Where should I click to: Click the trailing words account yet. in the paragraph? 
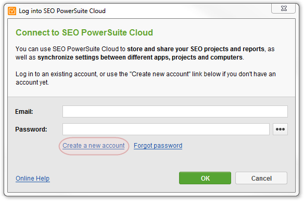(32, 82)
